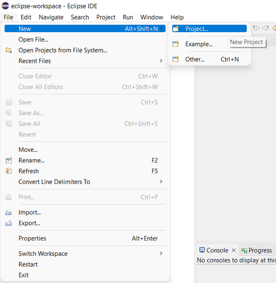Click the New Project icon in submenu
Screen dimensions: 276x283
(x=175, y=29)
